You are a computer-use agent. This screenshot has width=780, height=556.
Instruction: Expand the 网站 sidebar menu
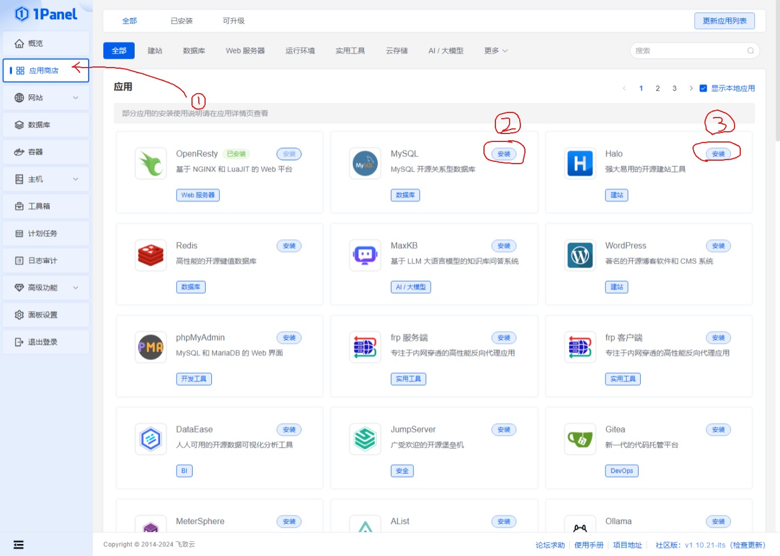pos(46,98)
